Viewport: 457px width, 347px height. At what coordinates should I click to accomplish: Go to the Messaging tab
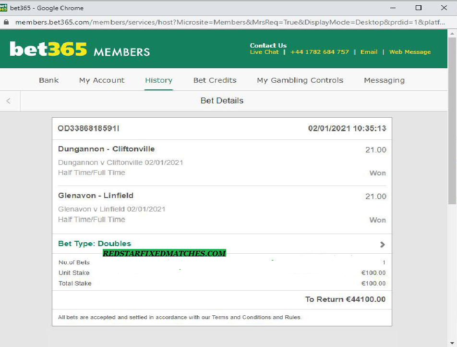384,80
